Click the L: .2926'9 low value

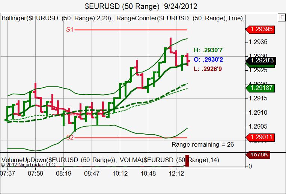pos(208,69)
